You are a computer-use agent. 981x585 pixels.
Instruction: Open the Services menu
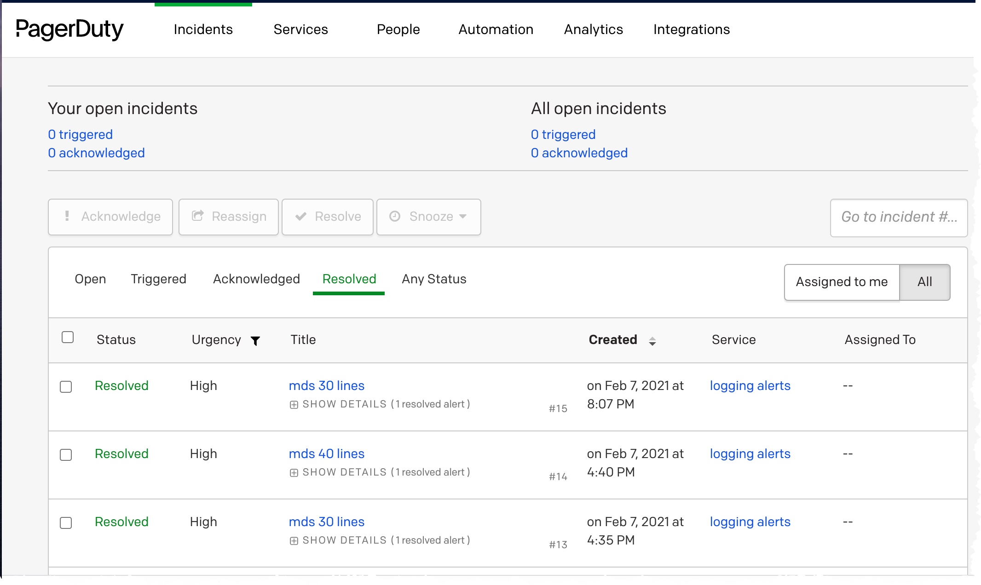pos(300,29)
